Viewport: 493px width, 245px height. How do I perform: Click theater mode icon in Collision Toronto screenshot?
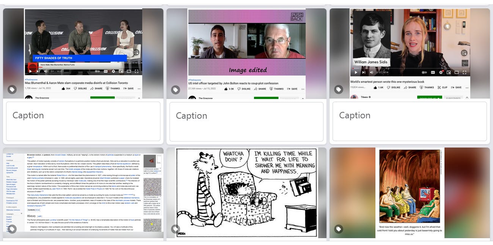click(129, 71)
